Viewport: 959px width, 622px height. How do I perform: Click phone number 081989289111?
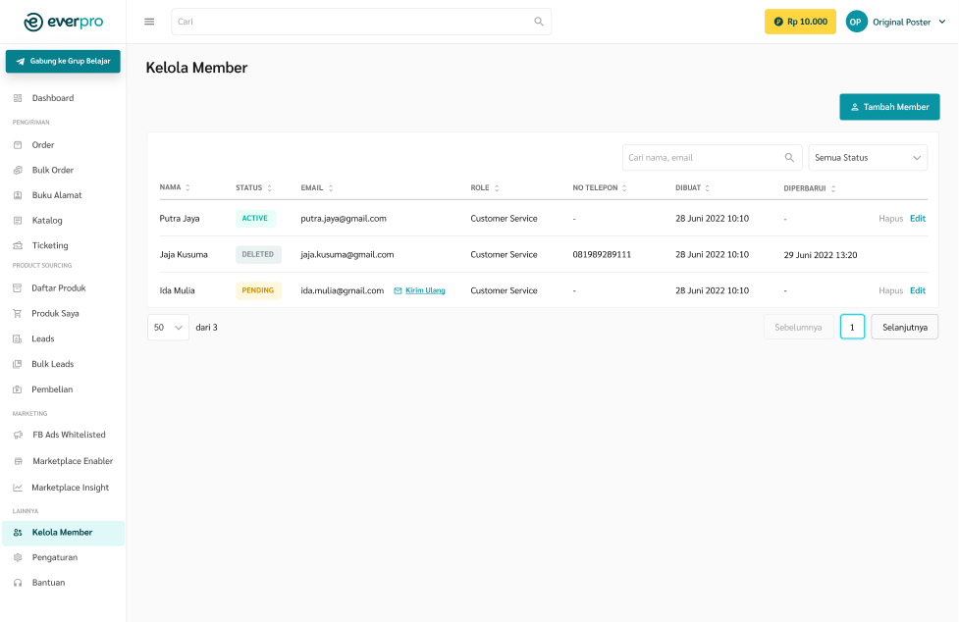pos(601,254)
